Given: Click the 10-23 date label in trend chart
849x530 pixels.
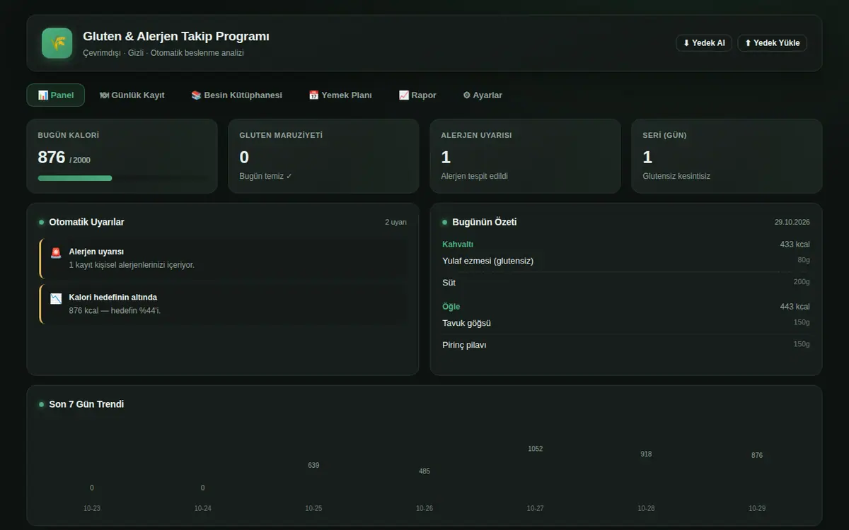Looking at the screenshot, I should pos(92,508).
